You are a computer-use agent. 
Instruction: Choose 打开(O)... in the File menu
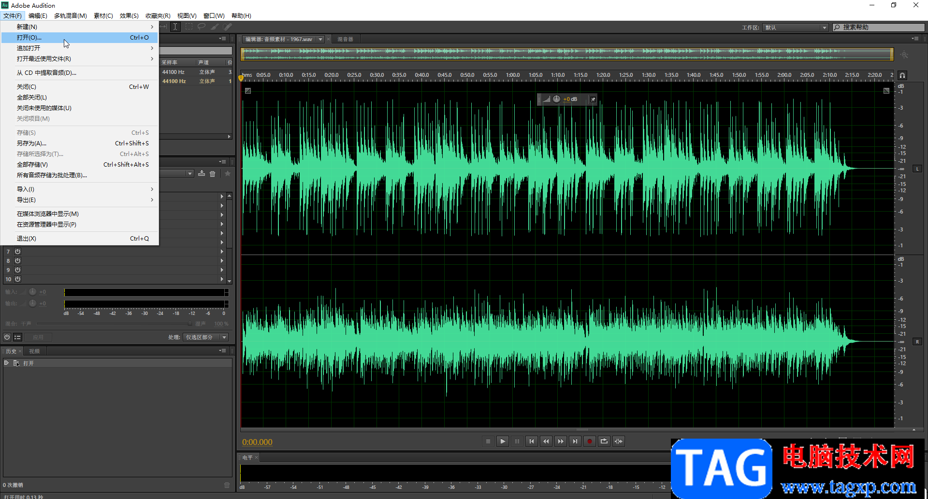[x=80, y=37]
